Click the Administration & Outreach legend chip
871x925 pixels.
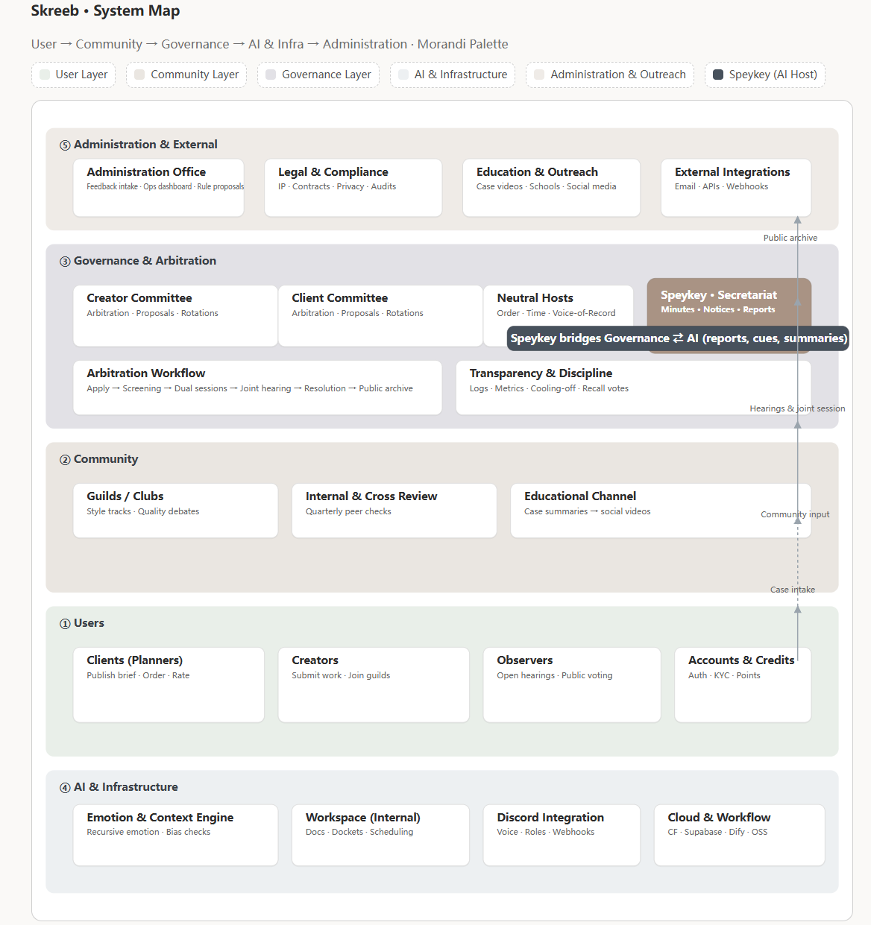610,75
